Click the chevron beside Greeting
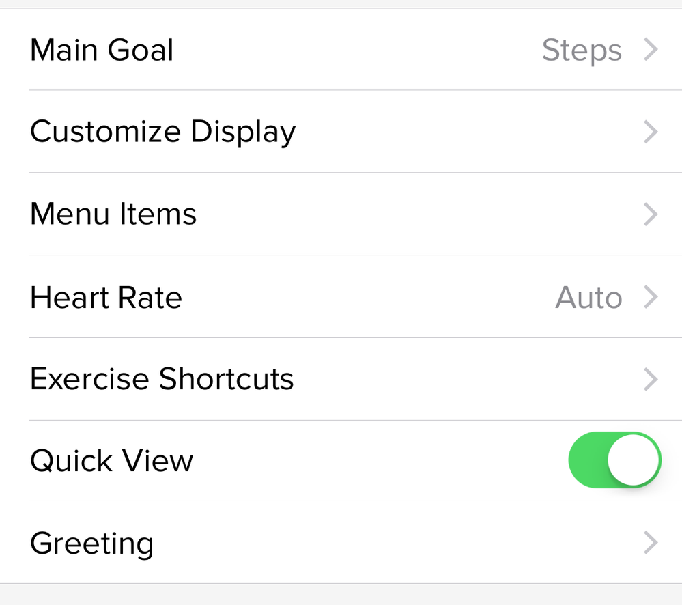The height and width of the screenshot is (605, 682). [x=650, y=543]
